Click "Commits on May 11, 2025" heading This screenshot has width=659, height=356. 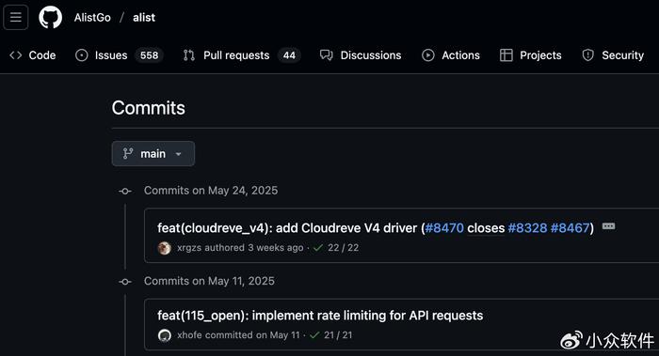(x=209, y=281)
